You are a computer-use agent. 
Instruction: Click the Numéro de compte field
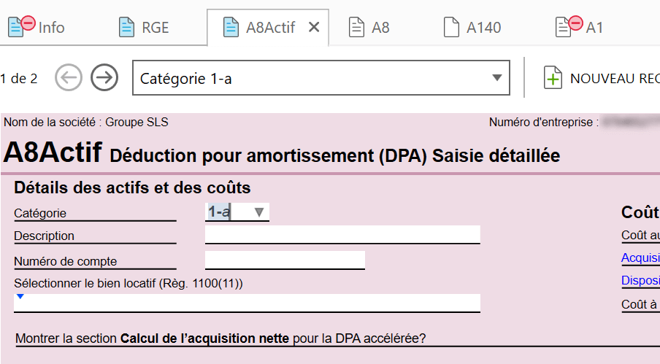pyautogui.click(x=285, y=260)
